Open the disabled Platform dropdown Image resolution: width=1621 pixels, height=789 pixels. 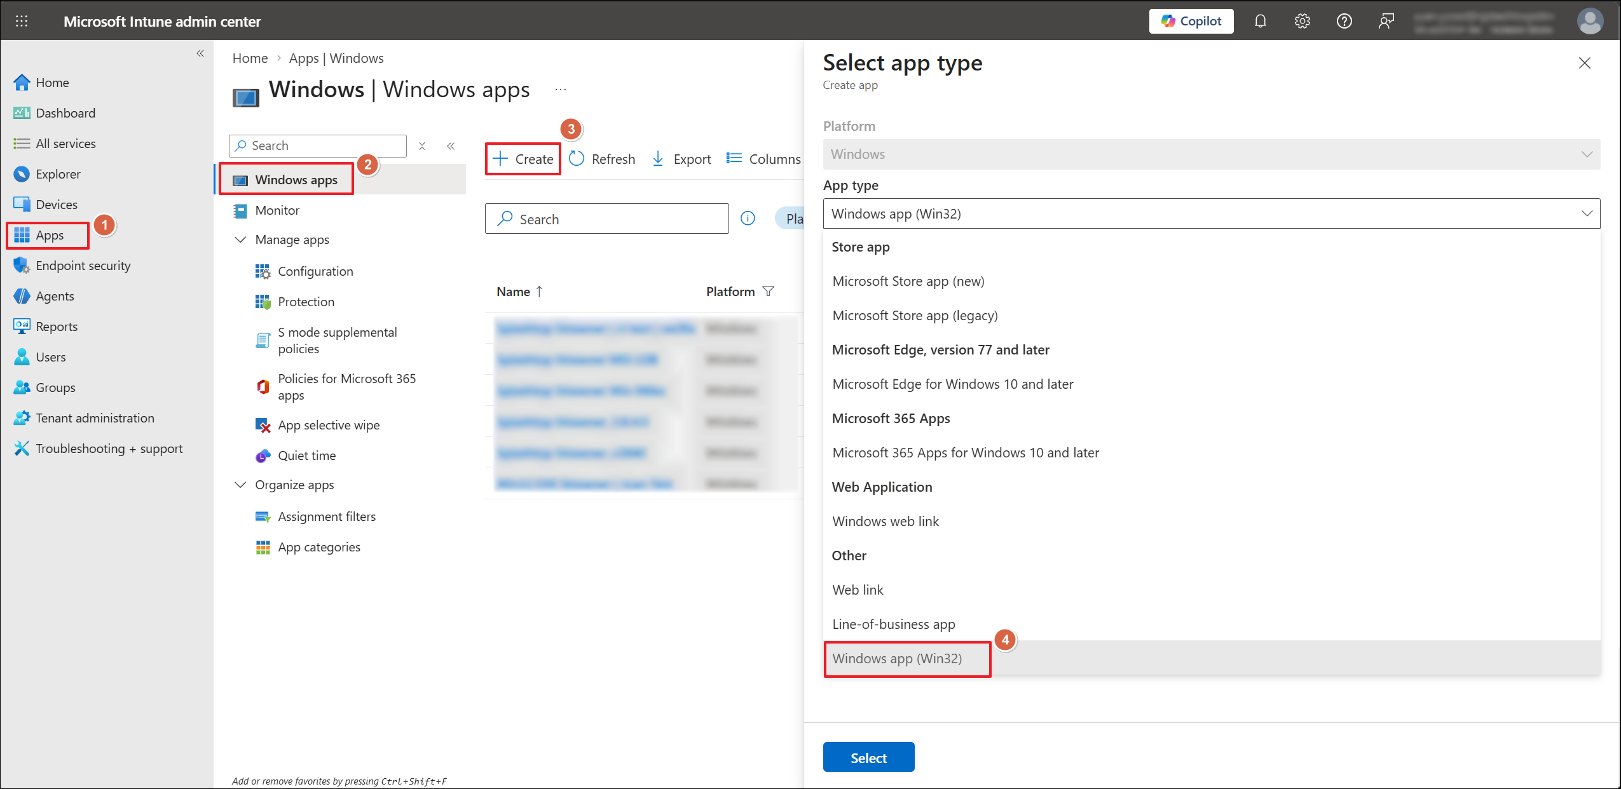coord(1212,154)
